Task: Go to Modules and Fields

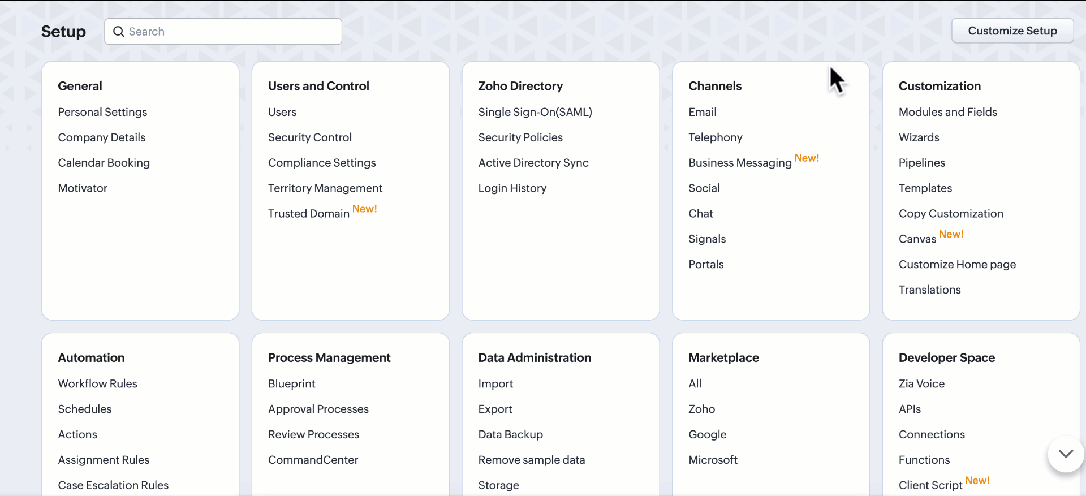Action: [947, 112]
